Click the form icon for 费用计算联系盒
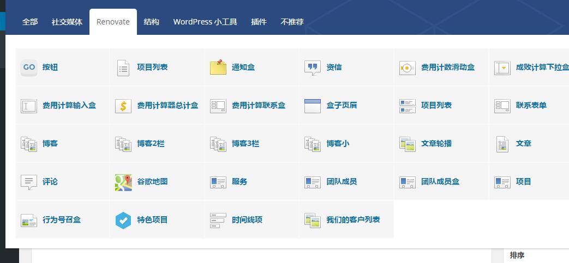The height and width of the screenshot is (263, 569). tap(218, 106)
